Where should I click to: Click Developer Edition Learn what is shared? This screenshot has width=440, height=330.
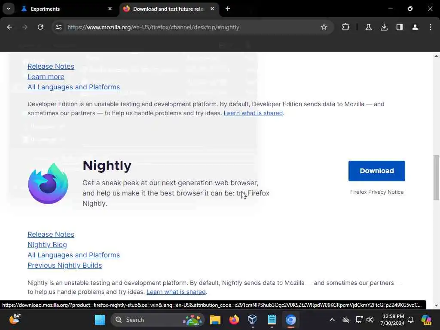click(253, 113)
